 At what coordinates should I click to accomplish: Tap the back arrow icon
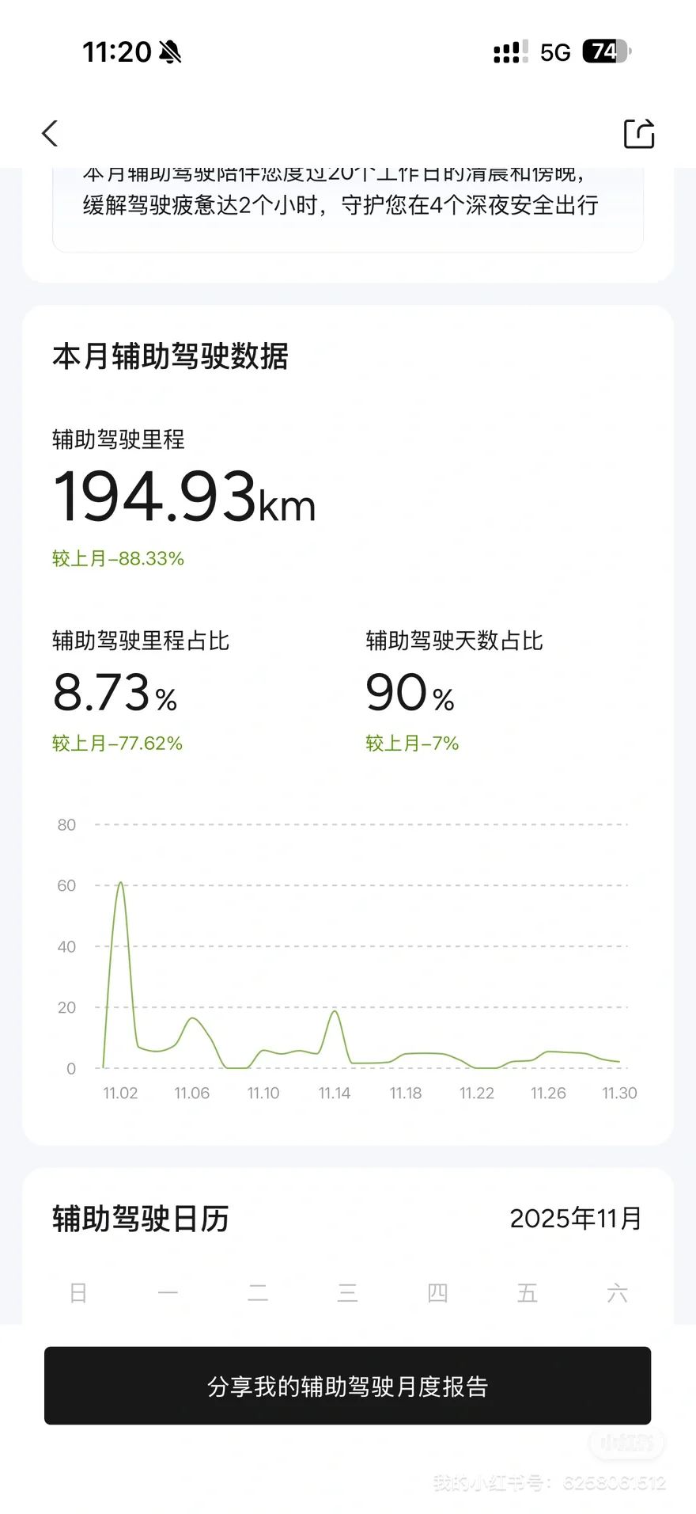(x=51, y=134)
